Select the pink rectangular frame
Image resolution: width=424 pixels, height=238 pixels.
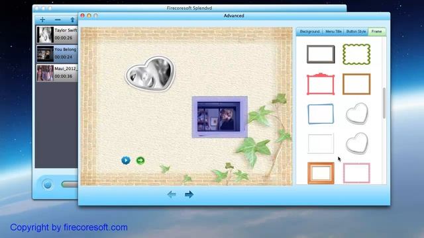coord(356,173)
